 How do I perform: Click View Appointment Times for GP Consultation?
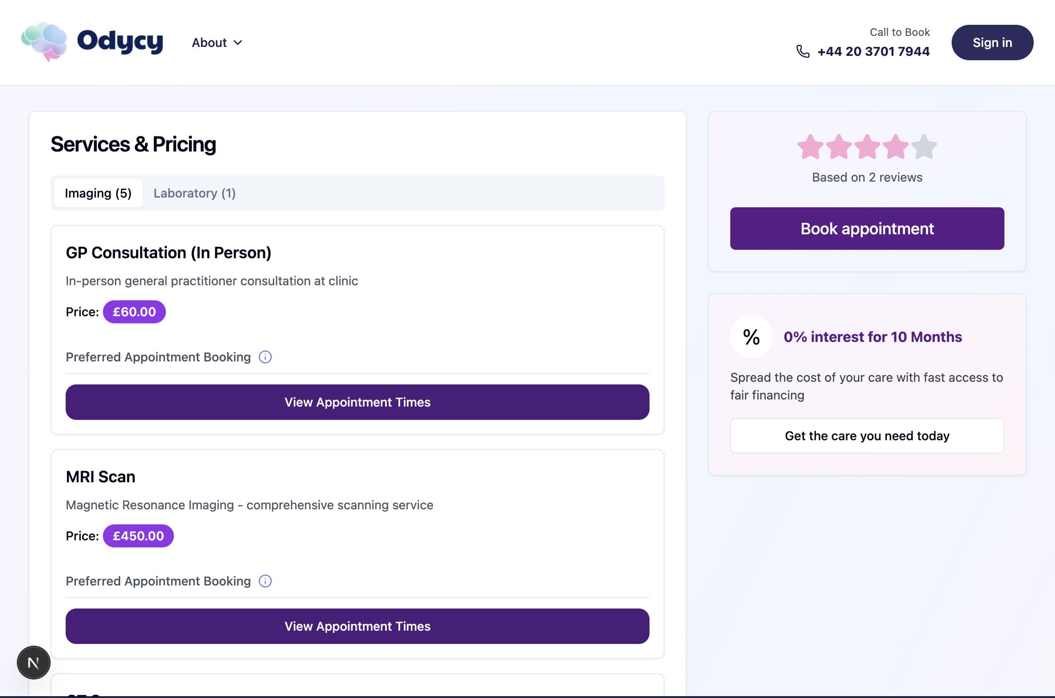(357, 402)
